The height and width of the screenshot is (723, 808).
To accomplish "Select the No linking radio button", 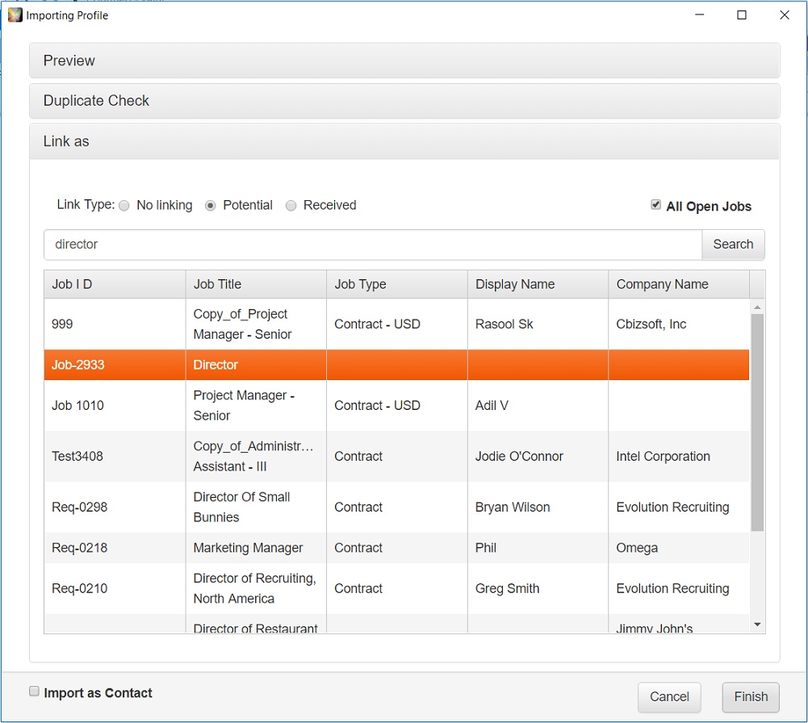I will [124, 206].
